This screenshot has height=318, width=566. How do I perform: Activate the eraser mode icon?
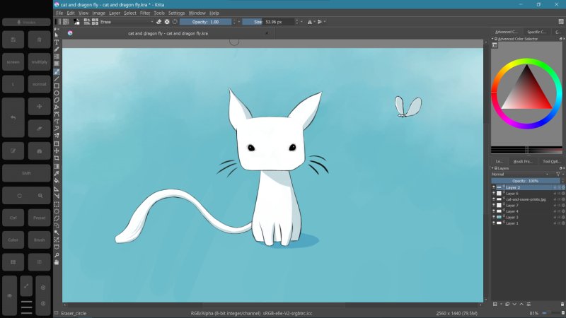point(159,22)
